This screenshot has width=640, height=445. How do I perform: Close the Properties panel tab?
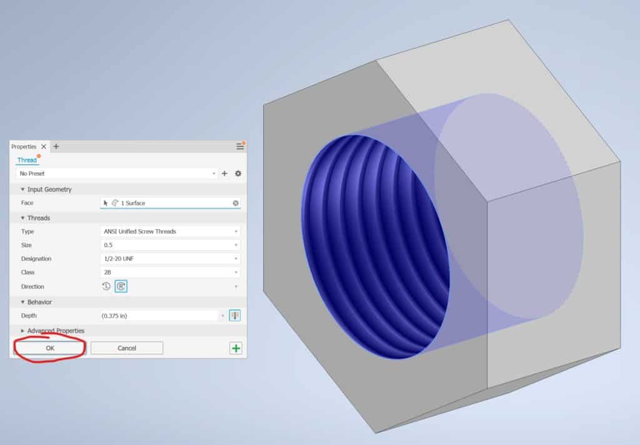pos(44,146)
